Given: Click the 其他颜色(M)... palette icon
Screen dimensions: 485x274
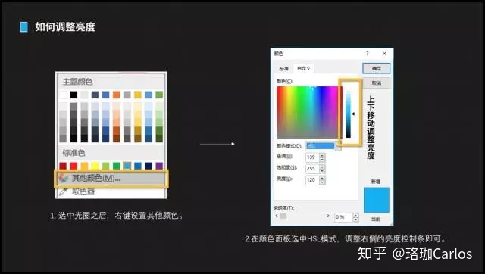Looking at the screenshot, I should [x=64, y=178].
